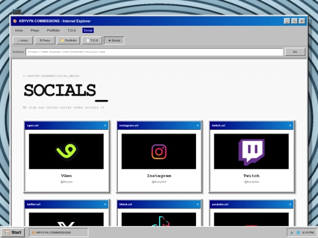Click the KRYVYN COMMISSIONS taskbar button

point(59,233)
